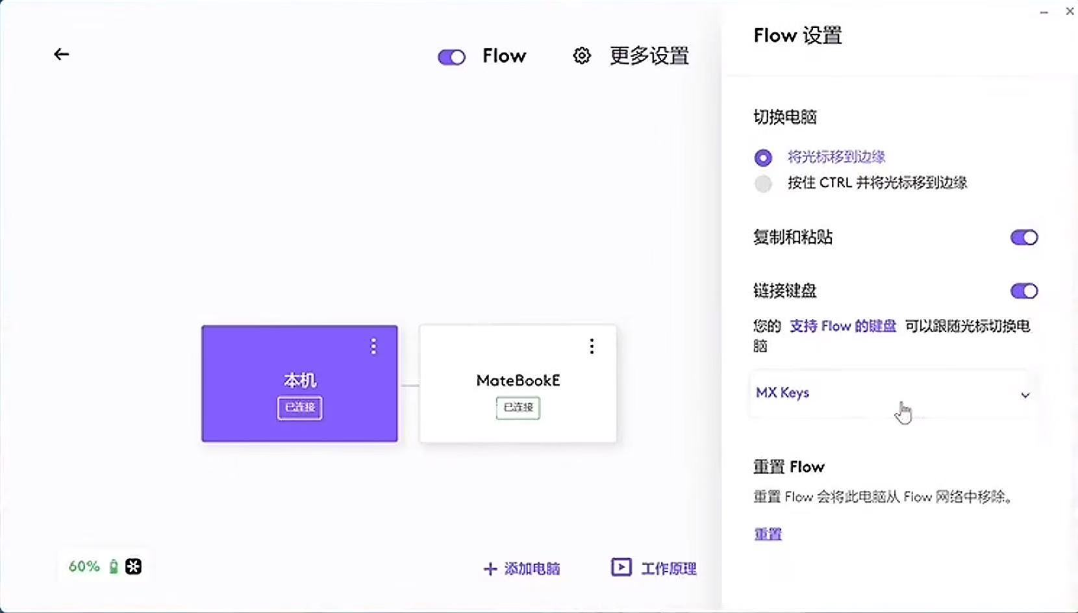Click the green battery icon

pyautogui.click(x=114, y=567)
